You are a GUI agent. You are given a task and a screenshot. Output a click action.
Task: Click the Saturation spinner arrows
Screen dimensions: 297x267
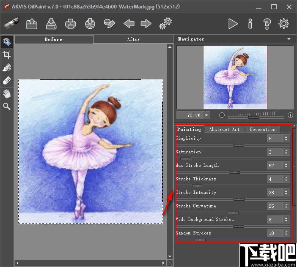pyautogui.click(x=286, y=152)
